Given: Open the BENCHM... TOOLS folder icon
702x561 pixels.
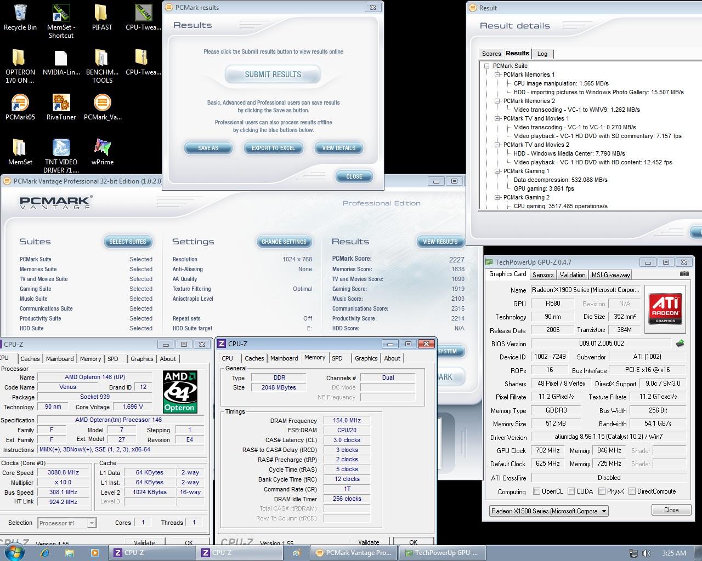Looking at the screenshot, I should 102,66.
